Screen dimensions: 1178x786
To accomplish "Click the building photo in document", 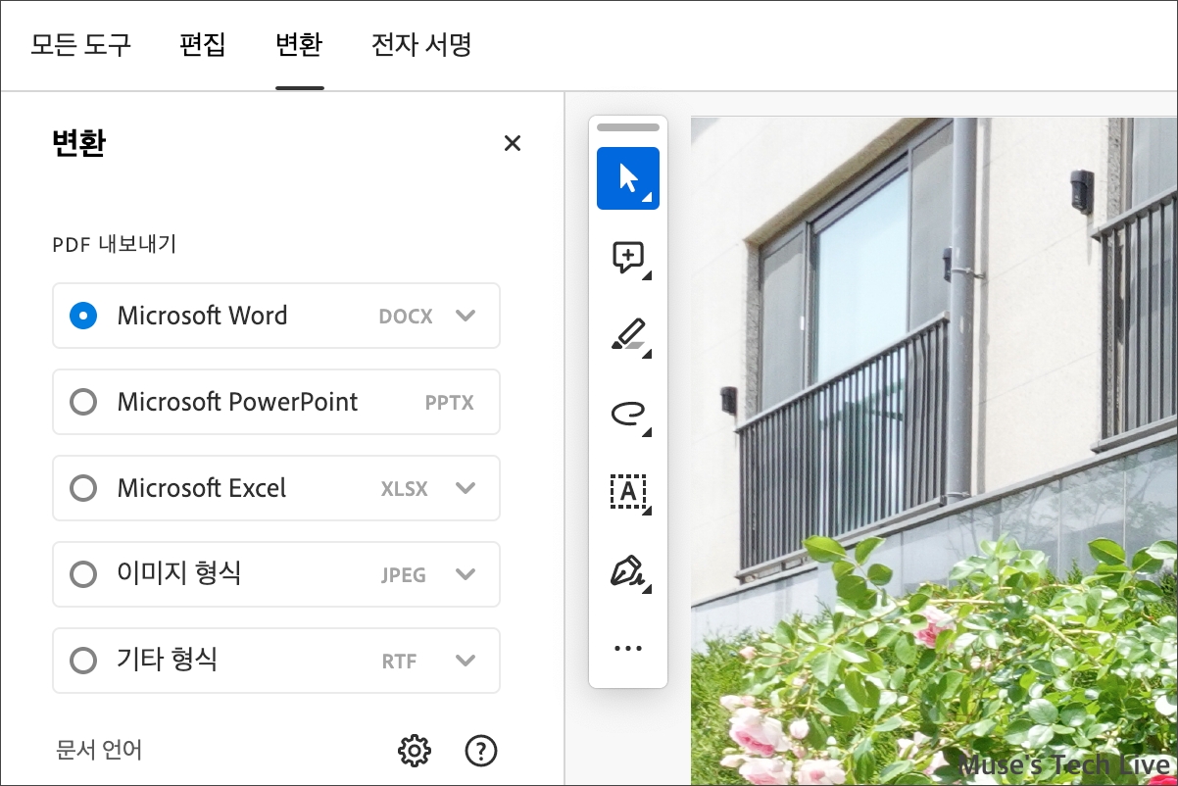I will (x=934, y=451).
